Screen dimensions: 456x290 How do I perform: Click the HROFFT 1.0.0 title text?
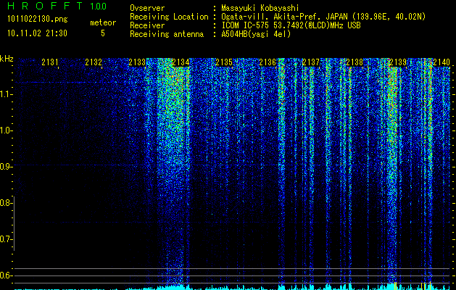[57, 6]
